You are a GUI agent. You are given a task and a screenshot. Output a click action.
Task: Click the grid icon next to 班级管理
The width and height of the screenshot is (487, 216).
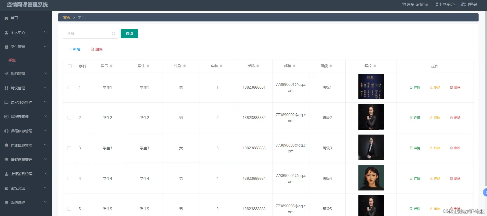pyautogui.click(x=6, y=88)
